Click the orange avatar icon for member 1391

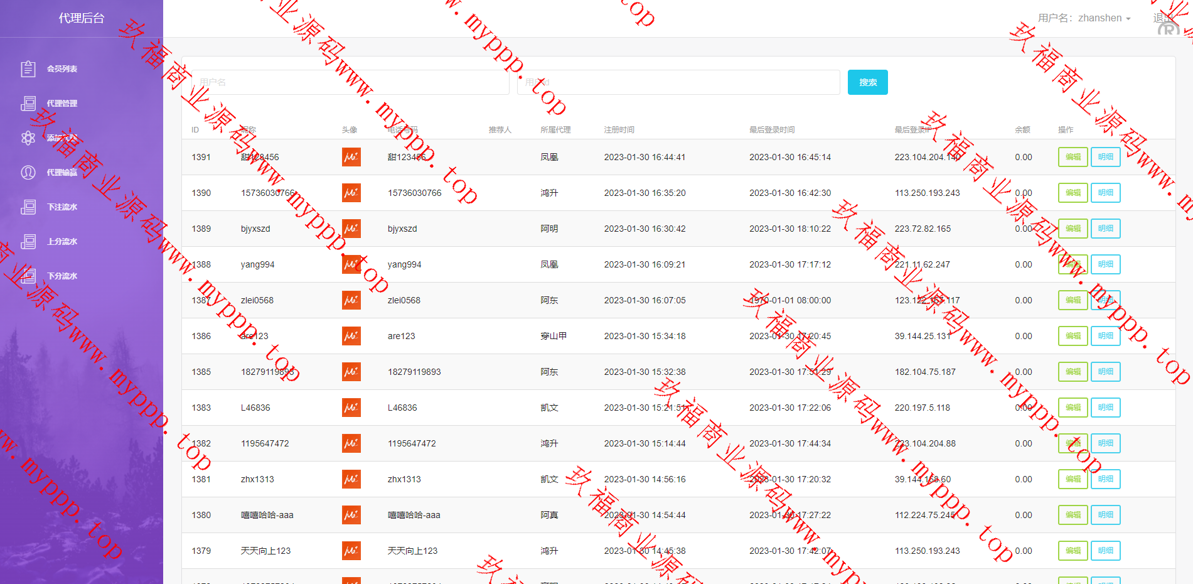351,157
